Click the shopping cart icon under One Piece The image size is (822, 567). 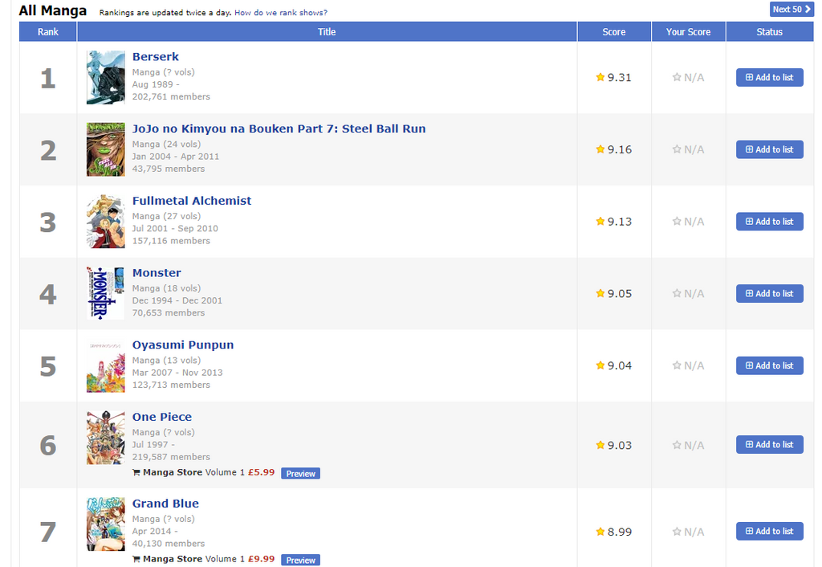(136, 472)
